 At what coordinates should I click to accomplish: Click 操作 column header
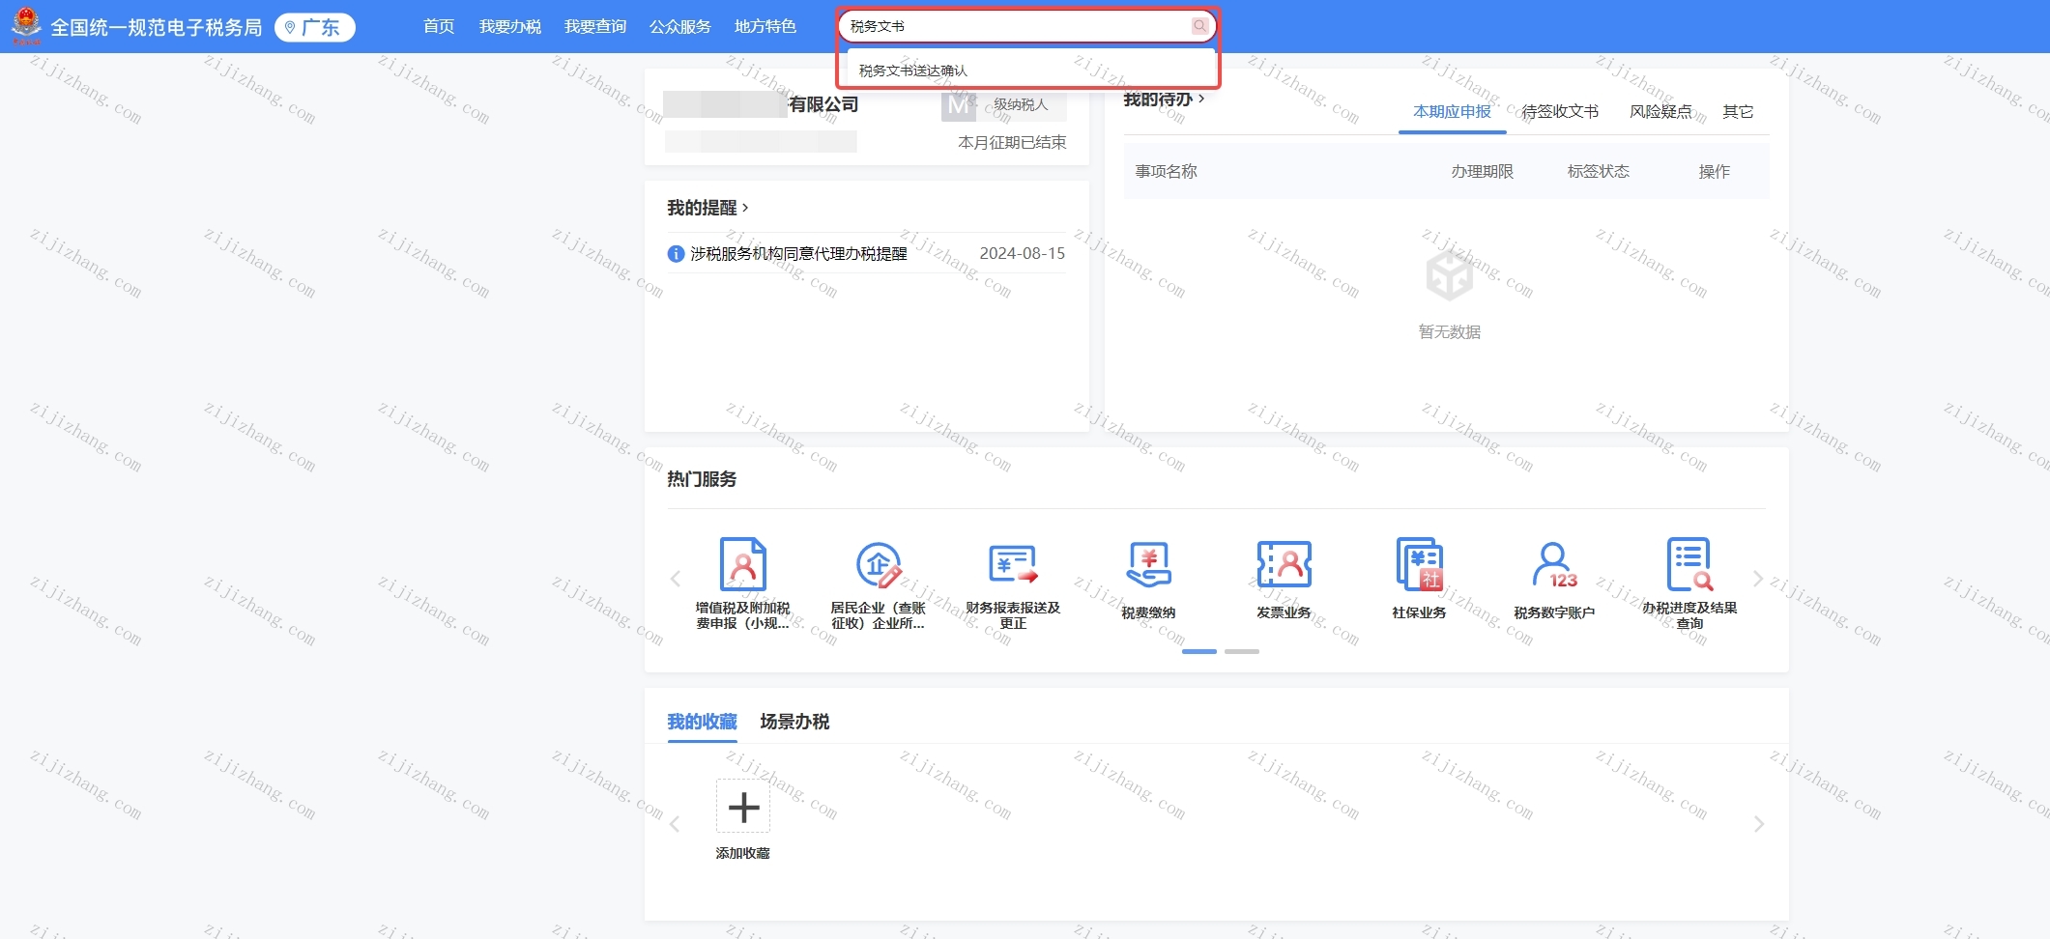[x=1715, y=172]
